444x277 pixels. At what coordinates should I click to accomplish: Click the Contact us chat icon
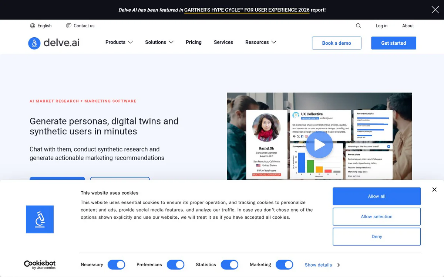point(68,26)
